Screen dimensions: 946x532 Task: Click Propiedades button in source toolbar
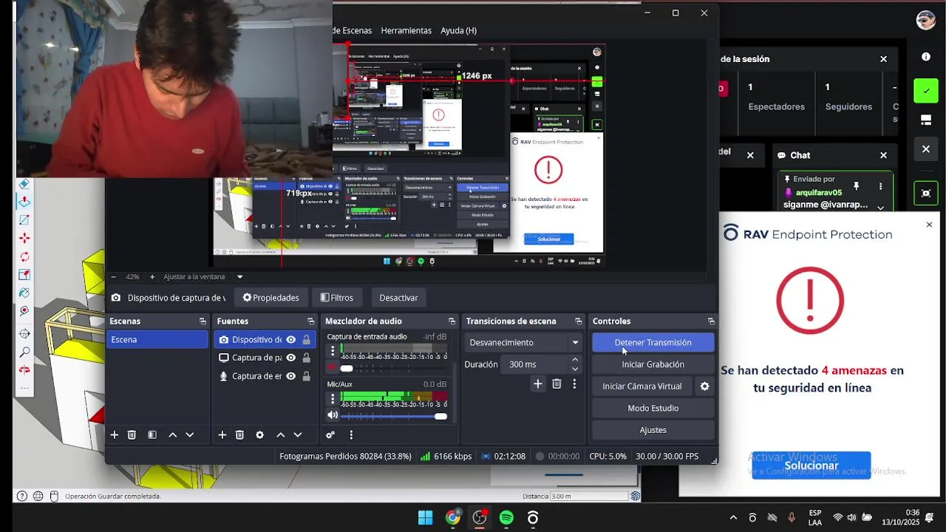point(271,298)
